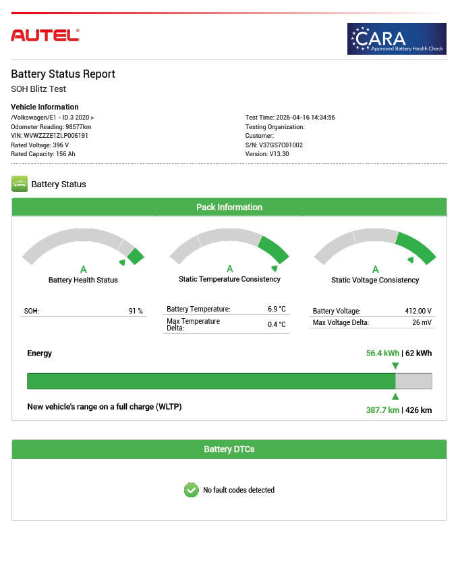This screenshot has height=571, width=458.
Task: Click the Autel logo
Action: click(45, 35)
